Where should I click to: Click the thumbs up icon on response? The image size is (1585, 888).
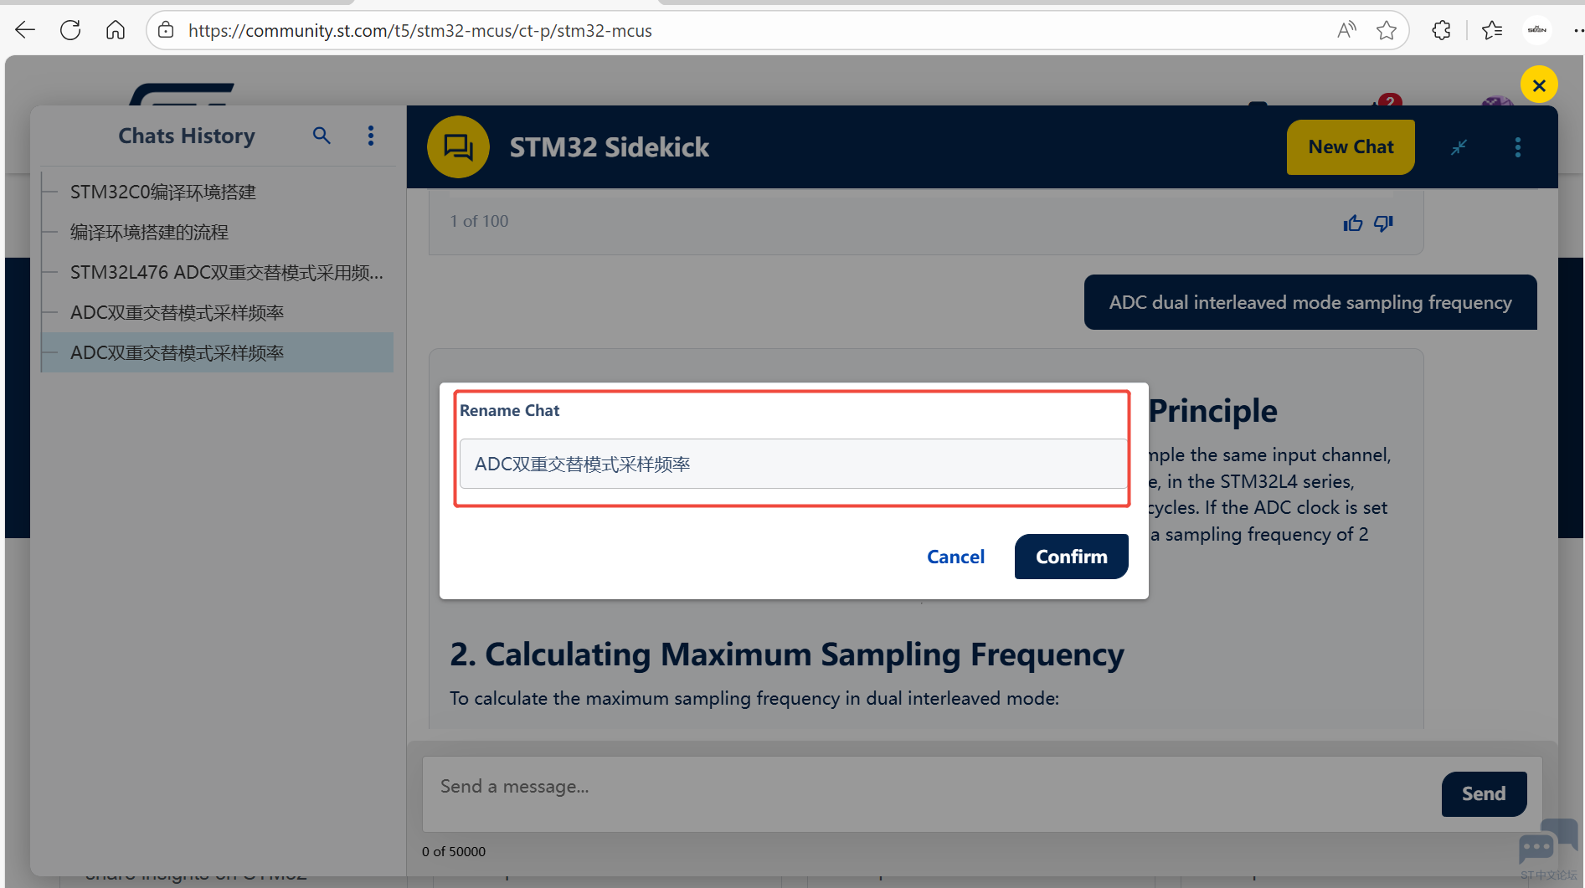click(1352, 223)
